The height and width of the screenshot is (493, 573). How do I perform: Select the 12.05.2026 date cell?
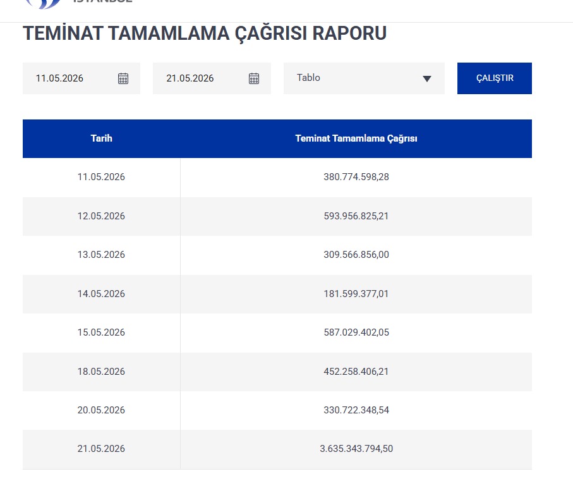click(101, 216)
